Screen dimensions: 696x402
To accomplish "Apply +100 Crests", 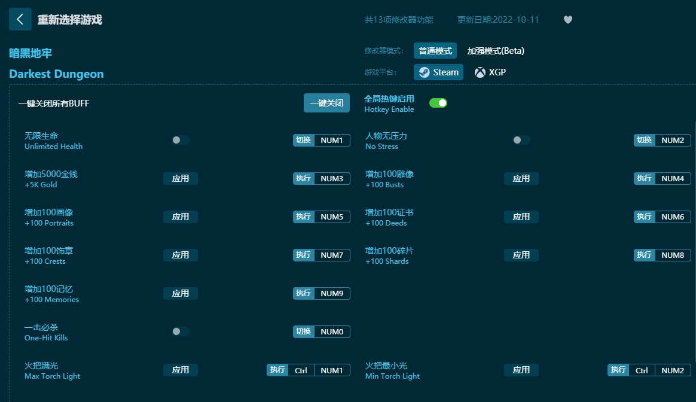I will [180, 255].
